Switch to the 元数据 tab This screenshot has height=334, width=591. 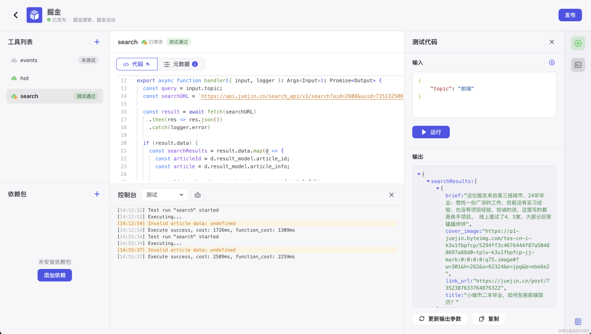[181, 65]
